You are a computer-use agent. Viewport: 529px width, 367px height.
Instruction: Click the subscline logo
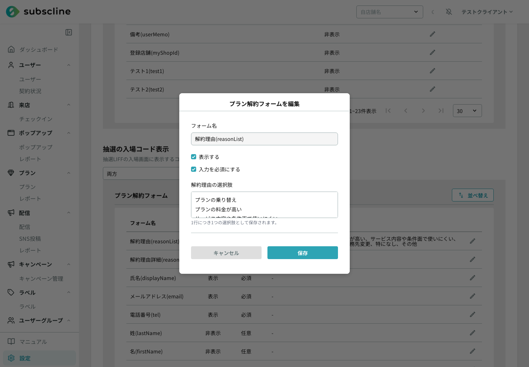[x=38, y=11]
